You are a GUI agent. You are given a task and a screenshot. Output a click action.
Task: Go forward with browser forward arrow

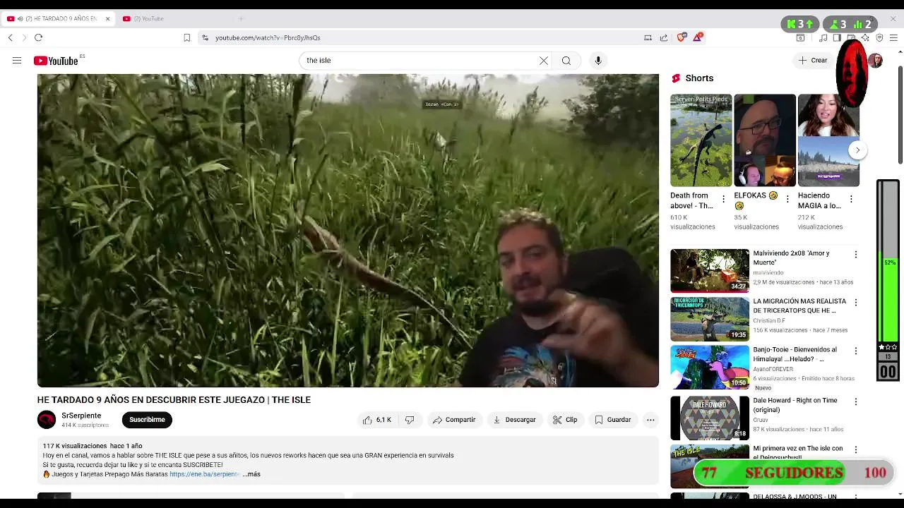point(24,38)
